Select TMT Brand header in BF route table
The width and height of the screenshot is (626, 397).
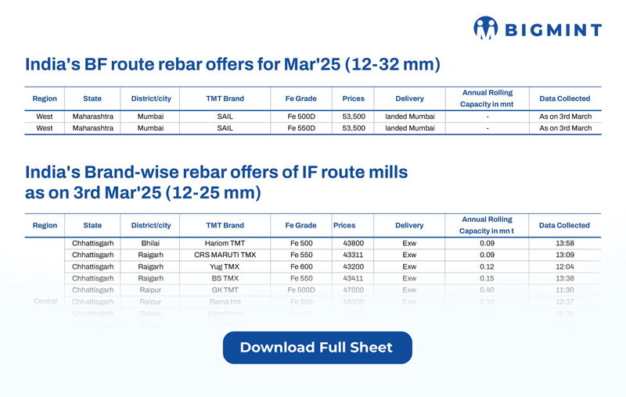pyautogui.click(x=225, y=98)
